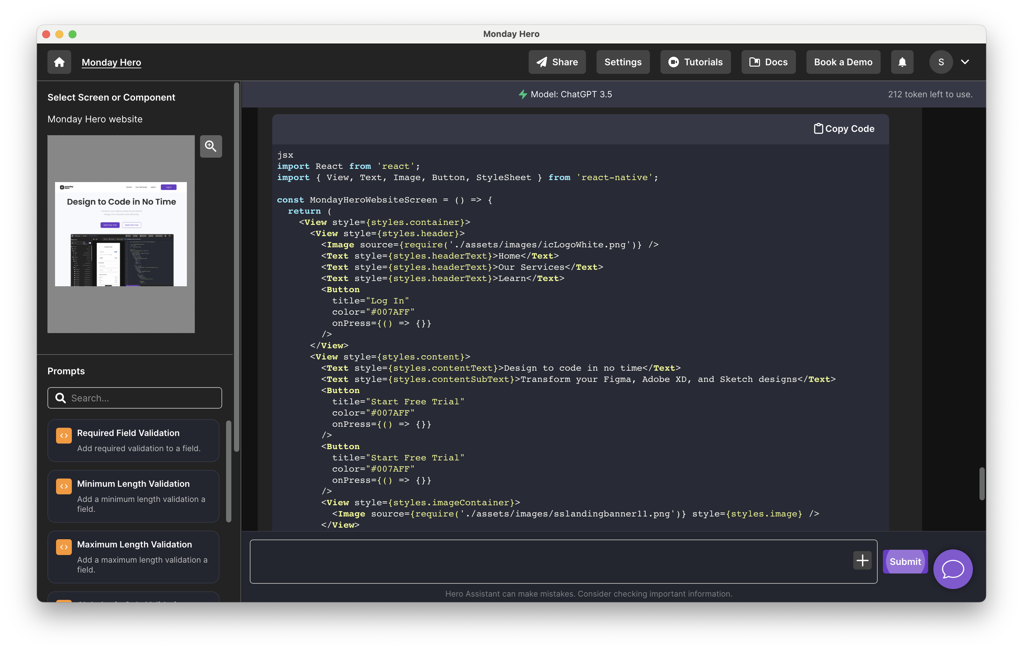Select the Monday Hero website thumbnail
The image size is (1023, 651).
click(x=121, y=234)
